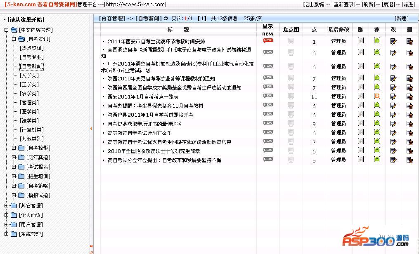This screenshot has width=419, height=254.
Task: Toggle hide icon for 2011年西安市自考生实践环节考核时间安排
Action: [361, 40]
